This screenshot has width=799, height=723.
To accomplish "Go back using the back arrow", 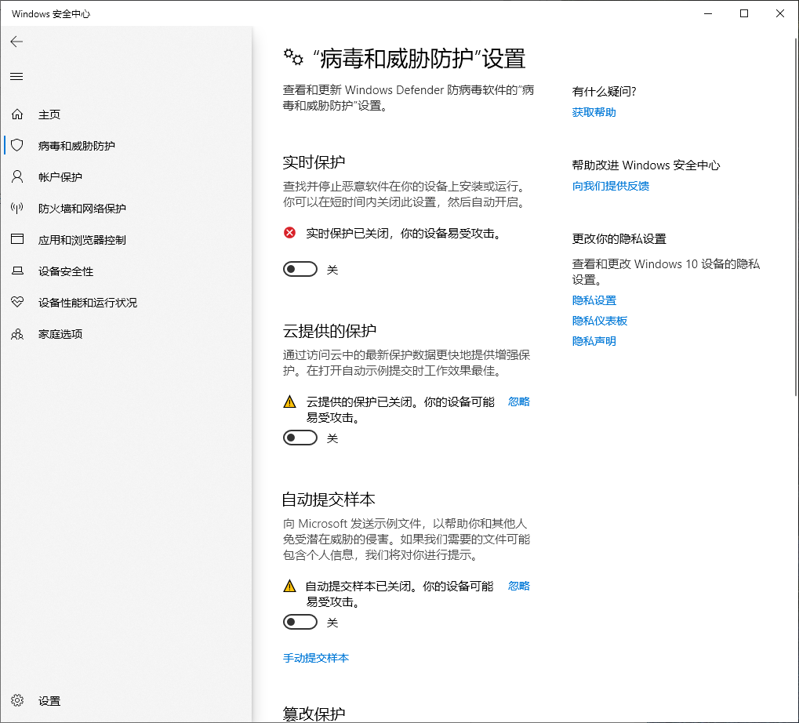I will (x=16, y=42).
